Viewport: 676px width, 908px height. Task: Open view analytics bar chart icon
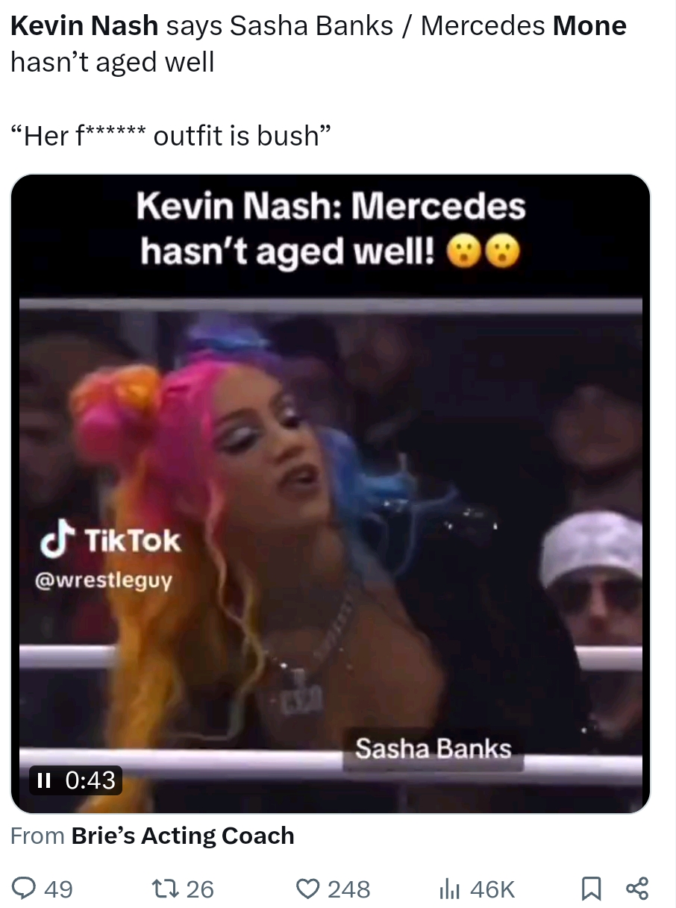pyautogui.click(x=450, y=889)
